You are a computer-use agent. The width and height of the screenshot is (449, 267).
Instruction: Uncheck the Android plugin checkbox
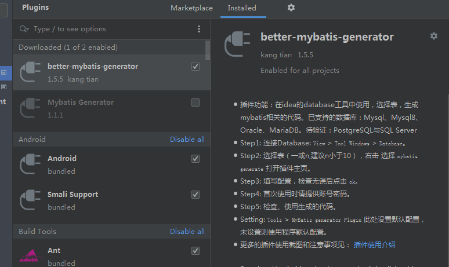pos(195,159)
